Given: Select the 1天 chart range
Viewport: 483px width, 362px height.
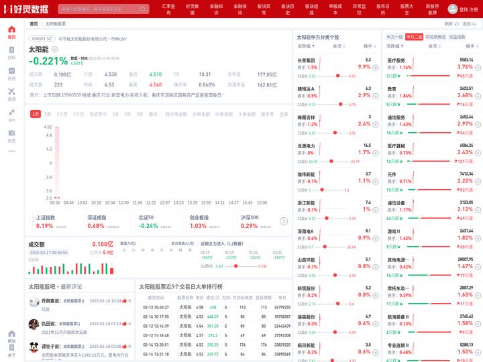Looking at the screenshot, I should coord(36,114).
